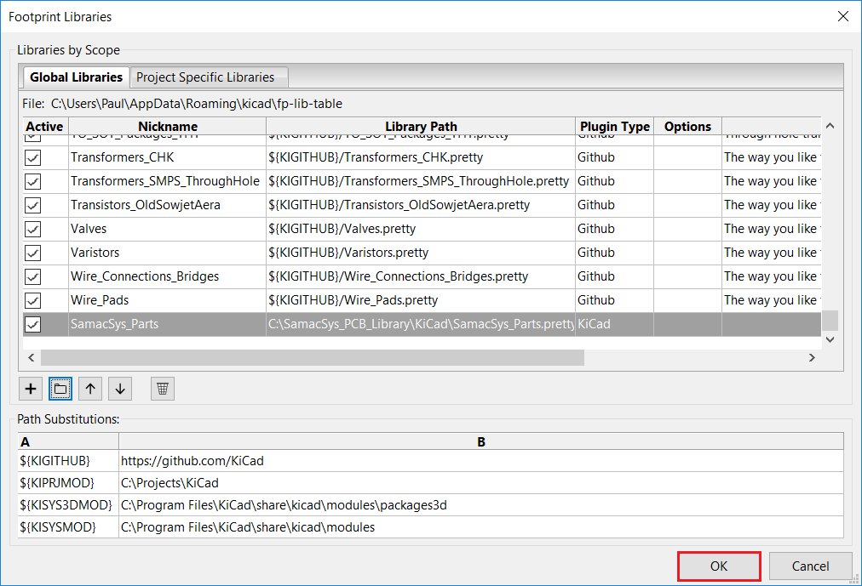Toggle Active checkbox for Valves library
This screenshot has width=862, height=586.
click(x=33, y=229)
